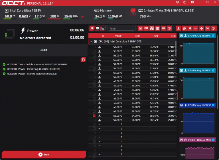
Task: Click the info icon on the CPU Package 16.97 W graph
Action: coord(213,105)
